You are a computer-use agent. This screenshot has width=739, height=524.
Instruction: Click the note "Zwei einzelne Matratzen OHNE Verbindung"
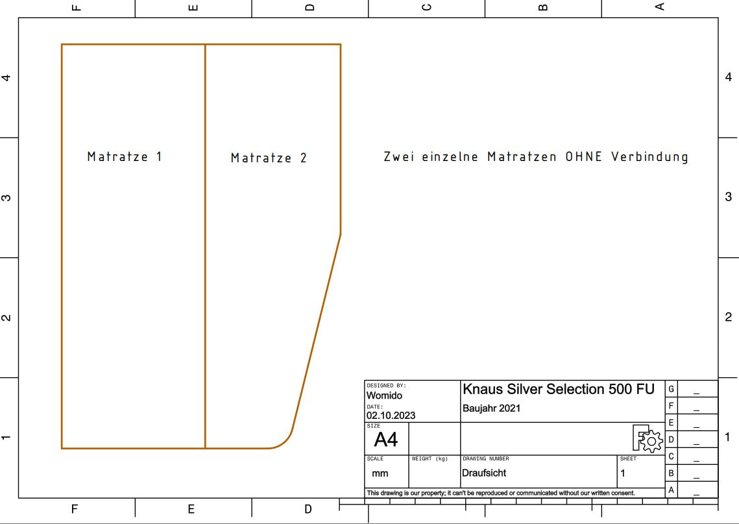click(535, 156)
